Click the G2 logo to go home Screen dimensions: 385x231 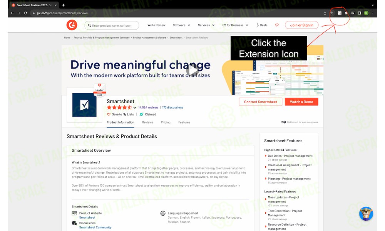pos(72,25)
